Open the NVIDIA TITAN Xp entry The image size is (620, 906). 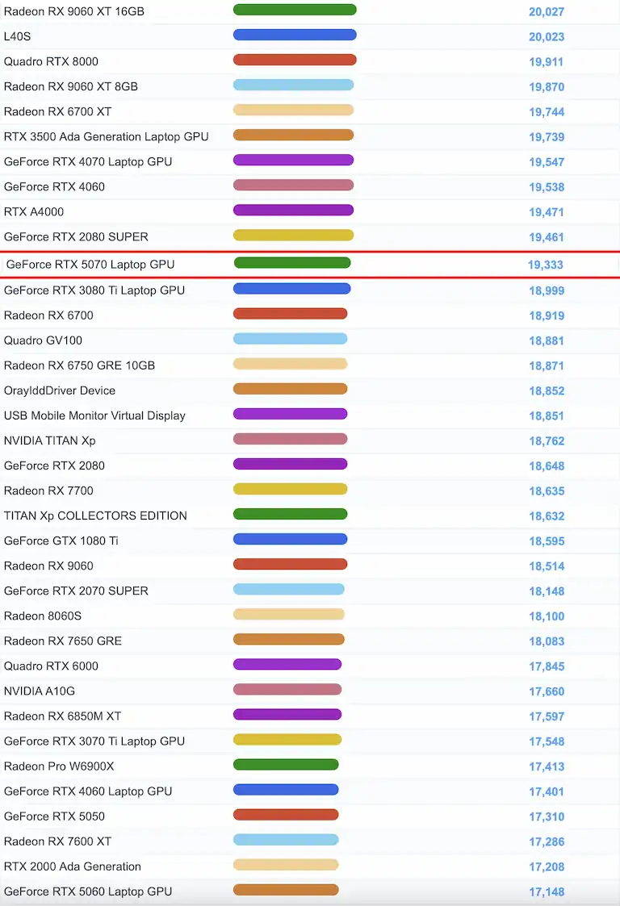tap(50, 440)
